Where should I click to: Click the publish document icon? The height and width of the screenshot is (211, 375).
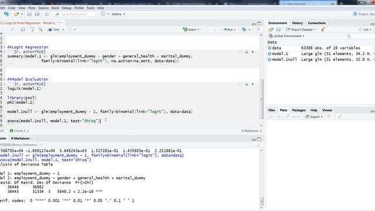click(244, 30)
